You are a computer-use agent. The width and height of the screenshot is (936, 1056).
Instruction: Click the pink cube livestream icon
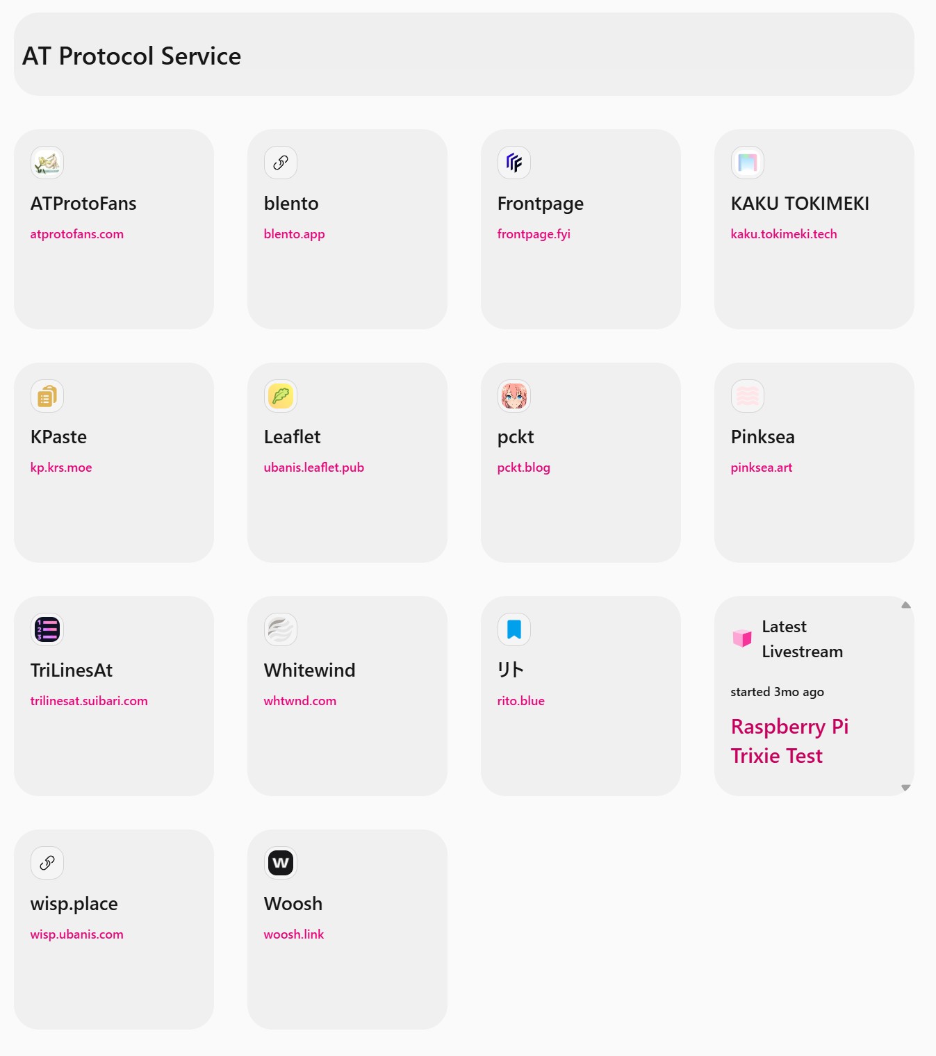tap(742, 638)
